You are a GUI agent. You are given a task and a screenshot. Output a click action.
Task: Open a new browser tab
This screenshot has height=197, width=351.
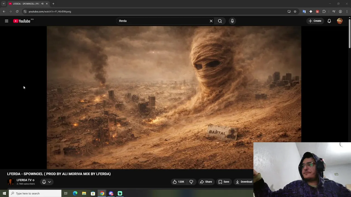pyautogui.click(x=53, y=4)
